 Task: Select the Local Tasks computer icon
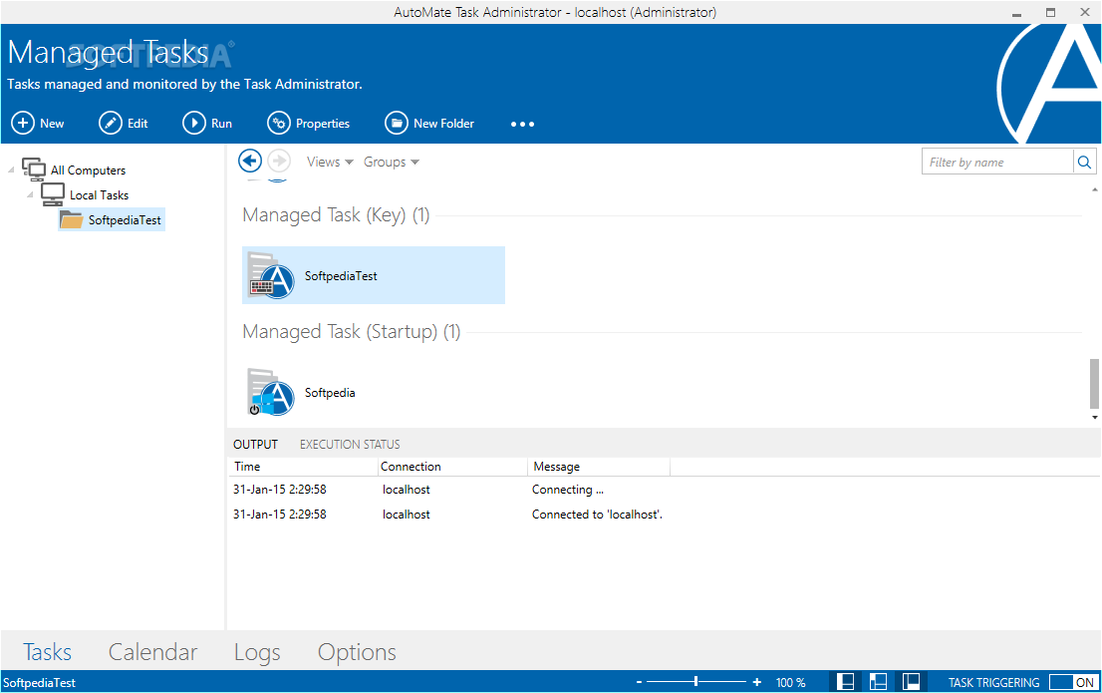(x=53, y=194)
